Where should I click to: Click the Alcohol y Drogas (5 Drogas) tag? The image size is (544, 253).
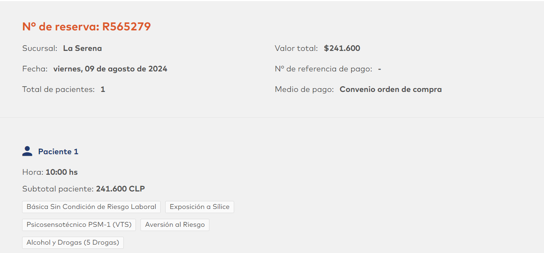tap(73, 242)
